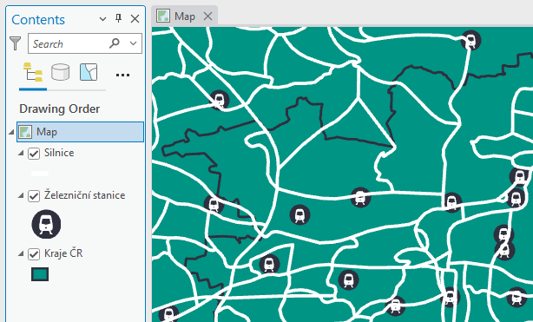Toggle the Kraje ČR layer checkbox
Image resolution: width=533 pixels, height=322 pixels.
[x=34, y=254]
